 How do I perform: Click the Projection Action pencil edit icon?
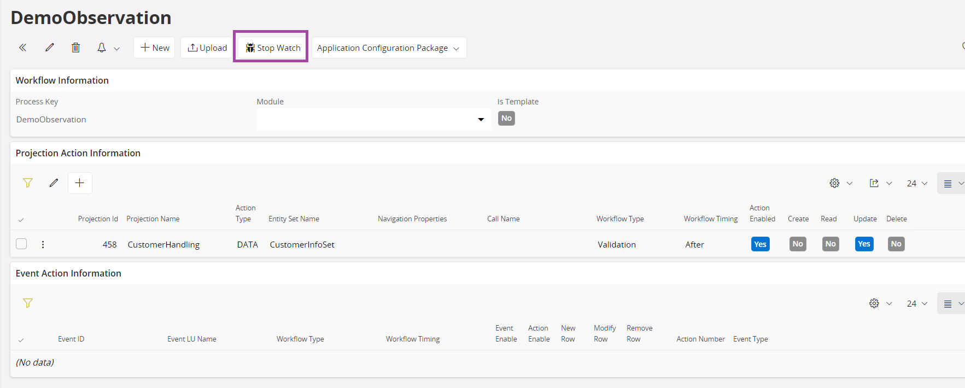(54, 183)
